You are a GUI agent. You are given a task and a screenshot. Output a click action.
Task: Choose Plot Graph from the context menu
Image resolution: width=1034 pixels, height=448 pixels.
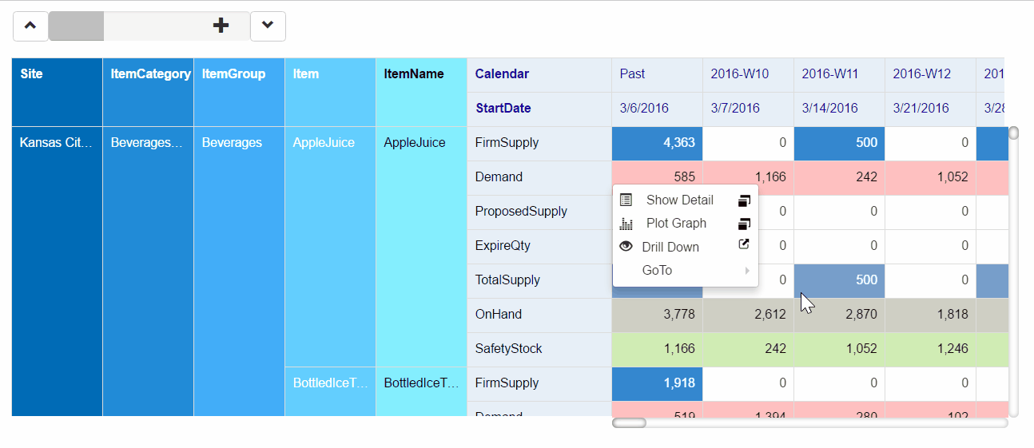[x=676, y=224]
